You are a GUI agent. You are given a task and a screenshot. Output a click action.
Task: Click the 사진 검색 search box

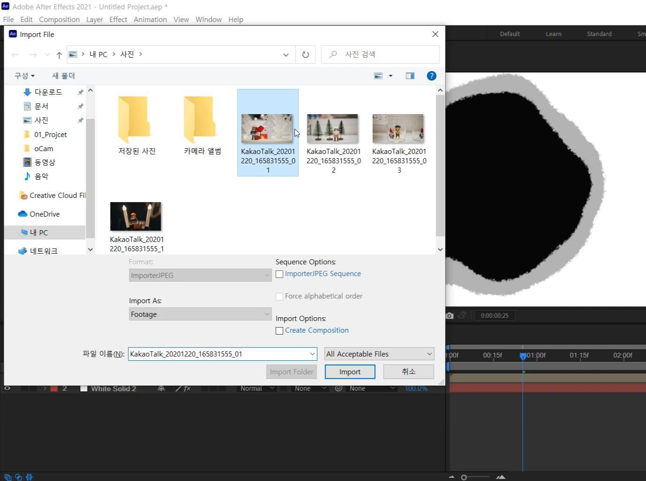point(380,54)
